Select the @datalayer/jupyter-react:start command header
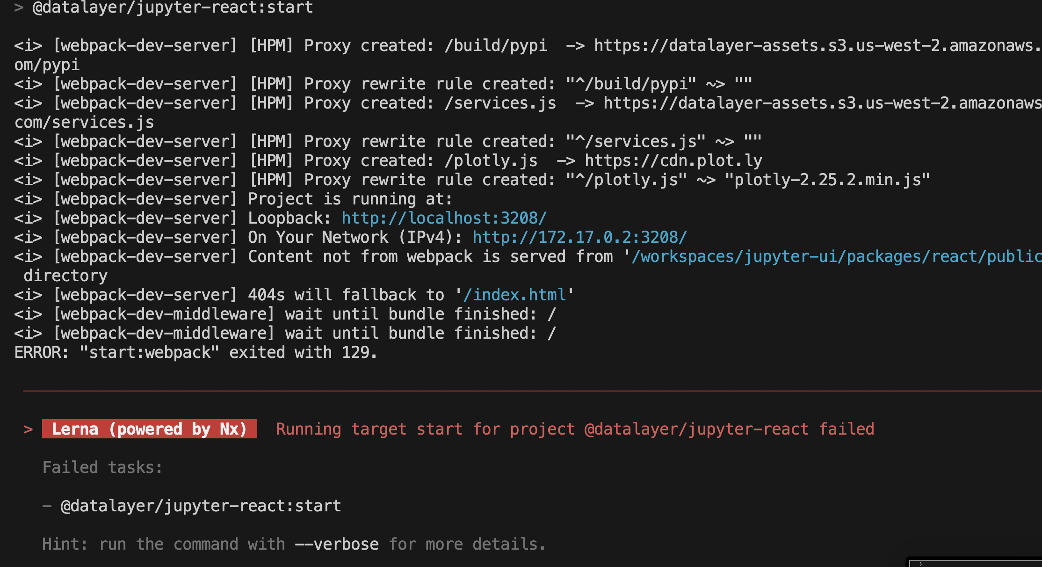This screenshot has height=567, width=1042. (x=171, y=7)
